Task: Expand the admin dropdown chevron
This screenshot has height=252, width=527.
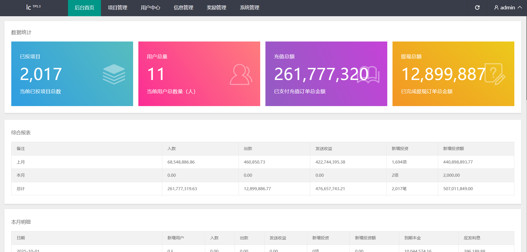Action: click(x=520, y=7)
